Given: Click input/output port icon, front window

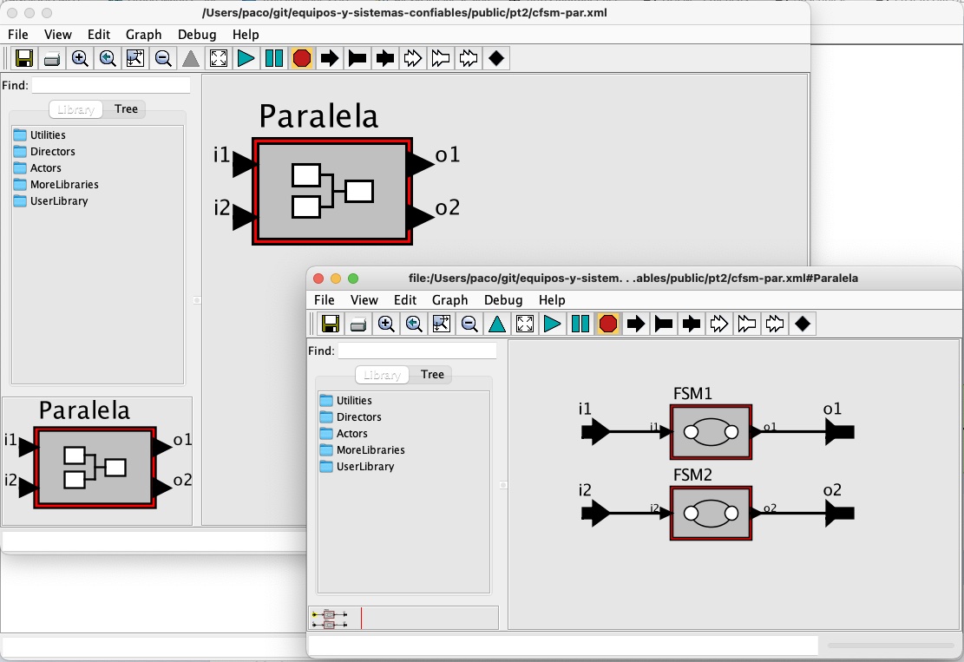Looking at the screenshot, I should pyautogui.click(x=691, y=324).
